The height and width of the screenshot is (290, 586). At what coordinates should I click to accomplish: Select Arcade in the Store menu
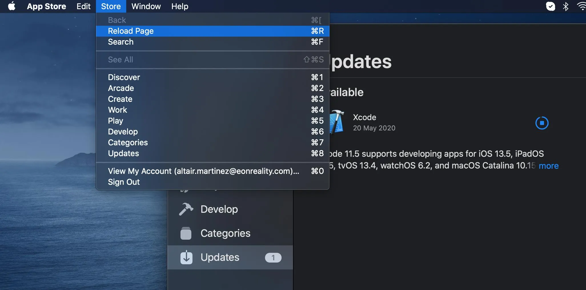pos(213,88)
